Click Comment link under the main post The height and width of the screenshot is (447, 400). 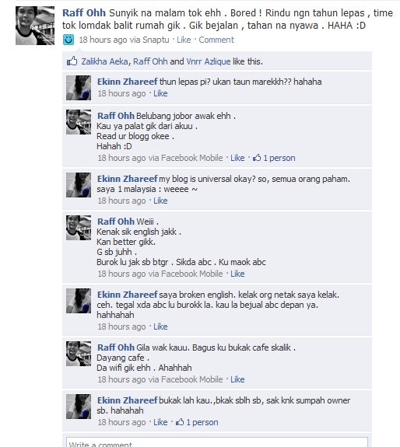click(x=216, y=40)
